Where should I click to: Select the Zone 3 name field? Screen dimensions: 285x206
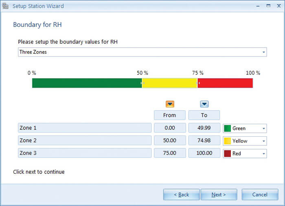point(85,153)
